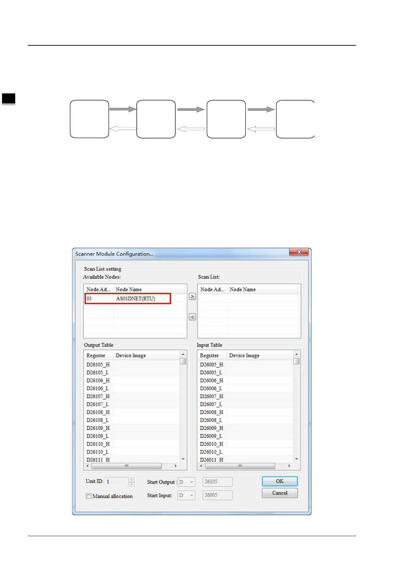Select D26107_L row in Output Table
The height and width of the screenshot is (570, 403).
(132, 404)
